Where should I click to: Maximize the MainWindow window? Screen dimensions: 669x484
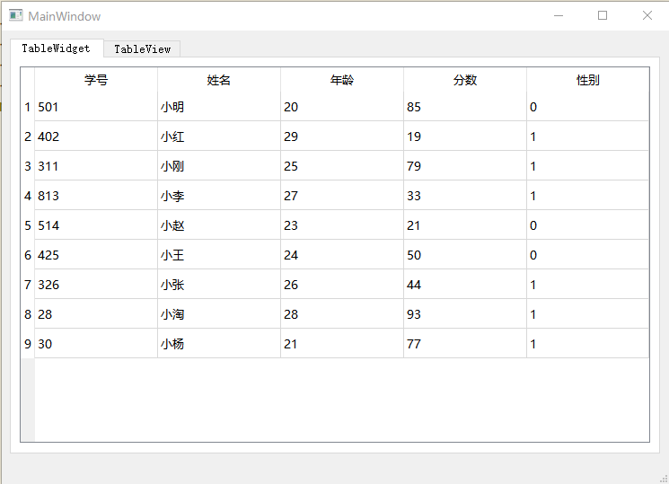click(603, 15)
